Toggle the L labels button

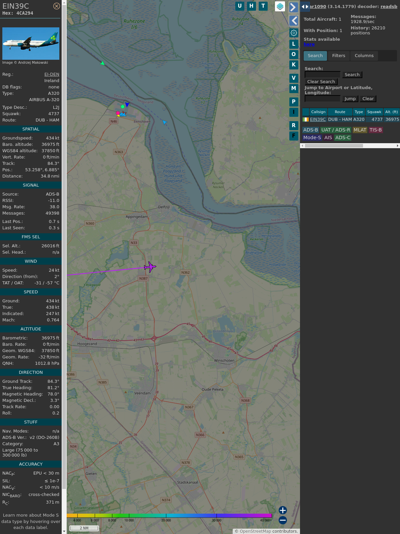[x=294, y=44]
